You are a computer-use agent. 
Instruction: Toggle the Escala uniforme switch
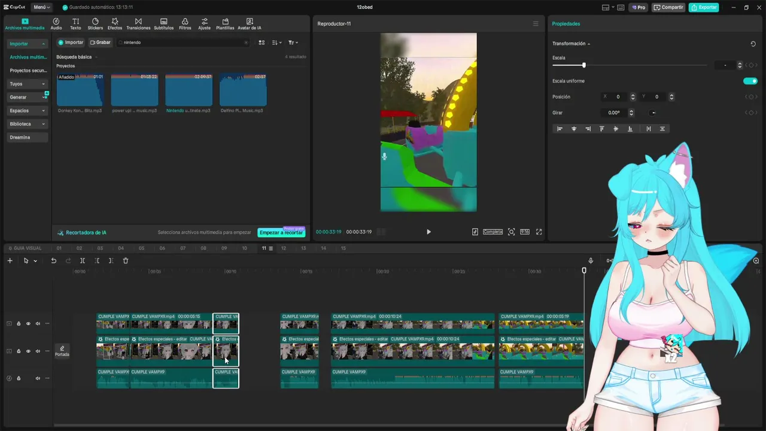tap(750, 81)
